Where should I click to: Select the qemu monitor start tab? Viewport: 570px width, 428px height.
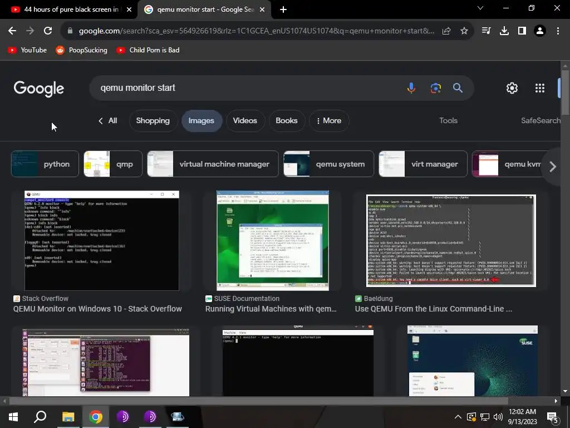204,9
